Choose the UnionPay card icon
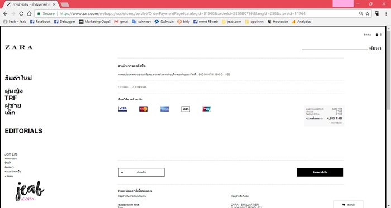The width and height of the screenshot is (391, 208). pos(207,109)
